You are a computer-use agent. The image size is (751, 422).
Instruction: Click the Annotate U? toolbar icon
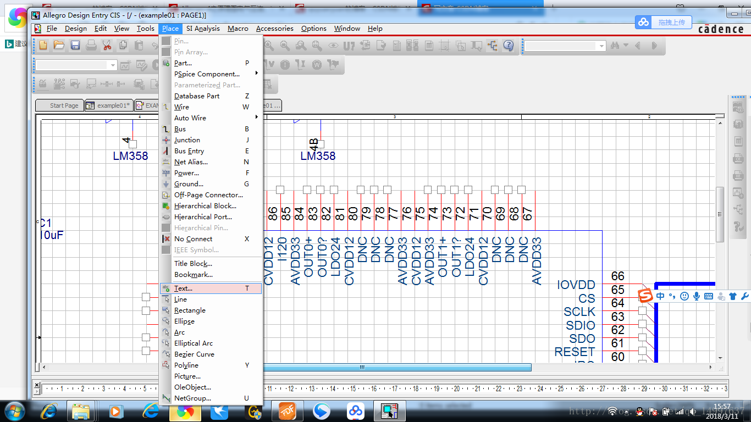tap(349, 46)
